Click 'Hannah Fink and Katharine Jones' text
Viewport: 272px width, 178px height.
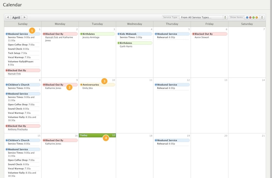point(59,39)
